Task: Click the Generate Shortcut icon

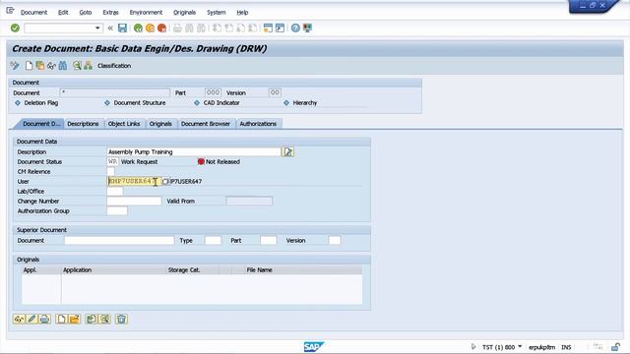Action: [280, 28]
